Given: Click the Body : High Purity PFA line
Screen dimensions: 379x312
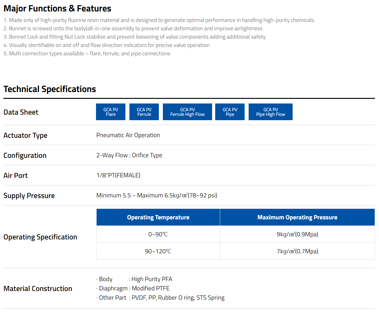Looking at the screenshot, I should pyautogui.click(x=134, y=279).
